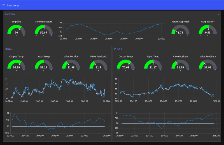Click the PHEX 1 Output Temp gauge 70.39
This screenshot has height=145, width=224.
16,65
